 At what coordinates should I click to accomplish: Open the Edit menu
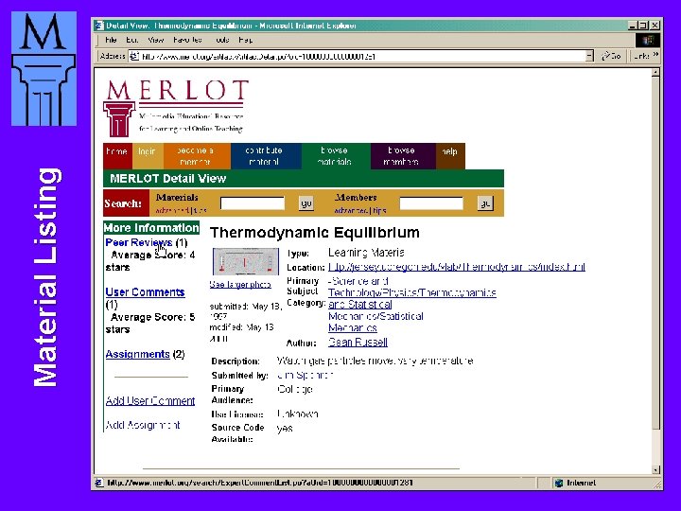click(x=132, y=40)
